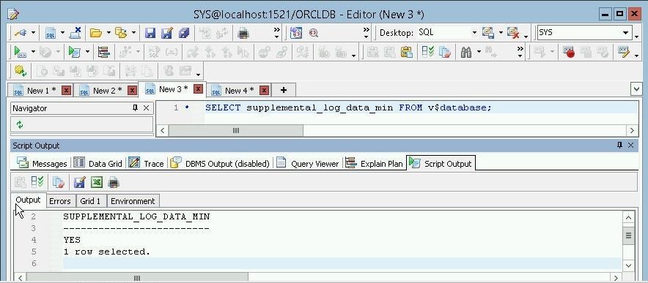The height and width of the screenshot is (283, 648).
Task: Click the output horizontal scrollbar thumb
Action: point(138,278)
